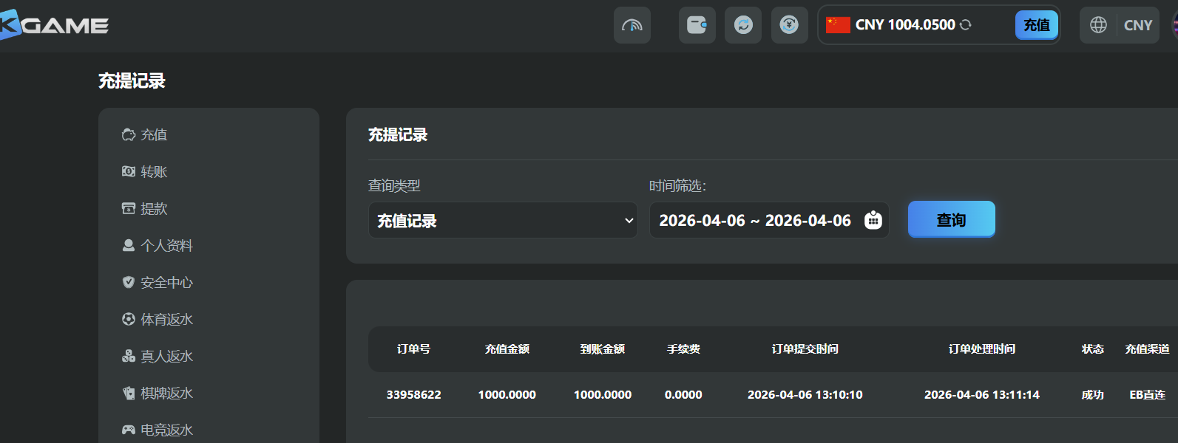Screen dimensions: 1178x443
Task: Open the wallet icon in header
Action: coord(697,25)
